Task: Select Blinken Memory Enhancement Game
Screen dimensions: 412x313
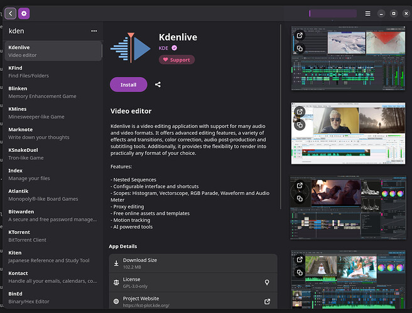Action: point(53,92)
